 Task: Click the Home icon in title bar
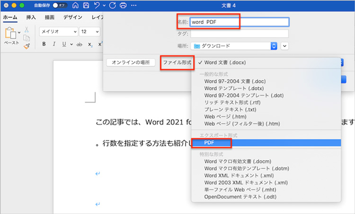pos(75,6)
